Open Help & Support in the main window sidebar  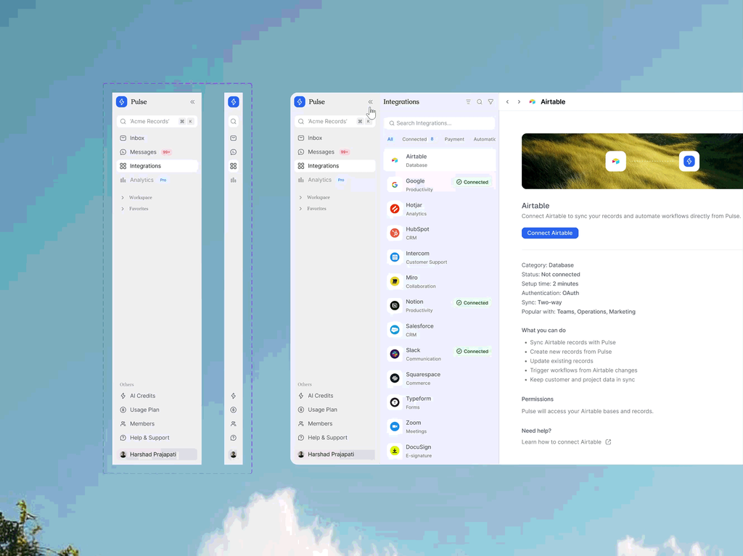tap(335, 438)
